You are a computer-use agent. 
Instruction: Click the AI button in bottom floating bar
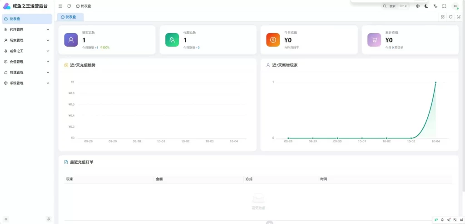pyautogui.click(x=461, y=219)
